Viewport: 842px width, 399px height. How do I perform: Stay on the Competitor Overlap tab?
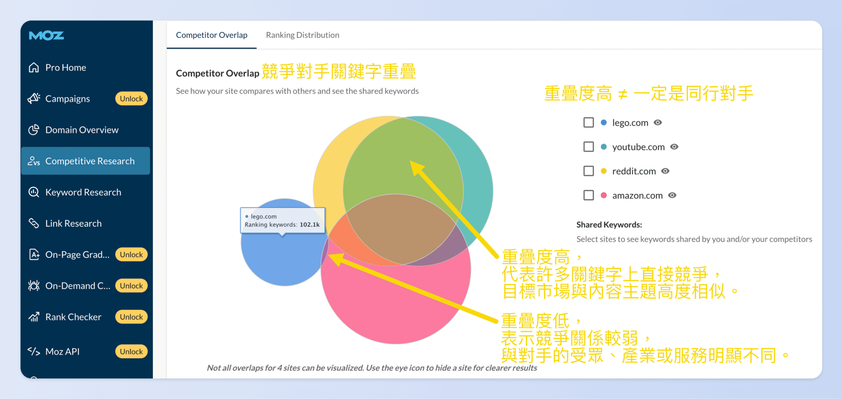pyautogui.click(x=211, y=35)
